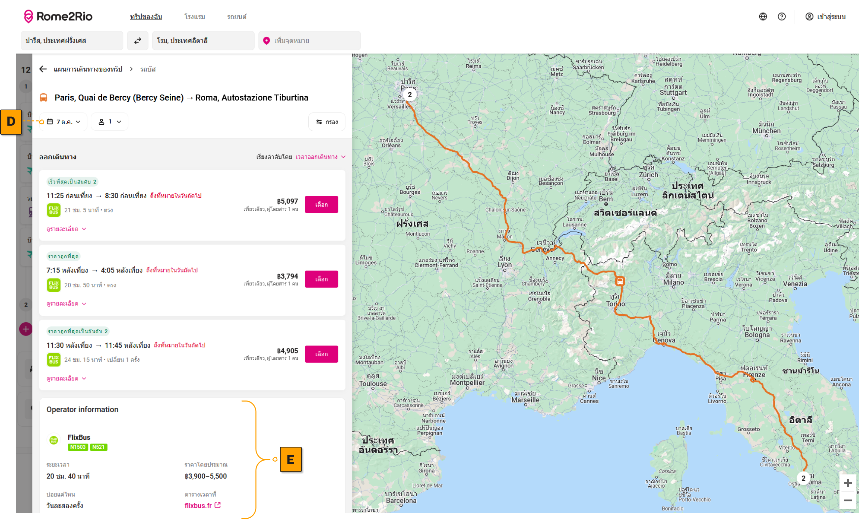Viewport: 859px width, 519px height.
Task: Expand details for the ฿3,794 cheapest trip
Action: pyautogui.click(x=66, y=304)
